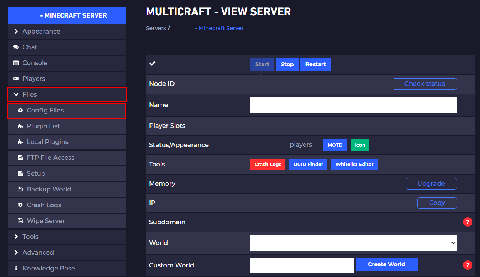This screenshot has height=277, width=480.
Task: Click the red help icon next to Subdomain
Action: click(467, 222)
